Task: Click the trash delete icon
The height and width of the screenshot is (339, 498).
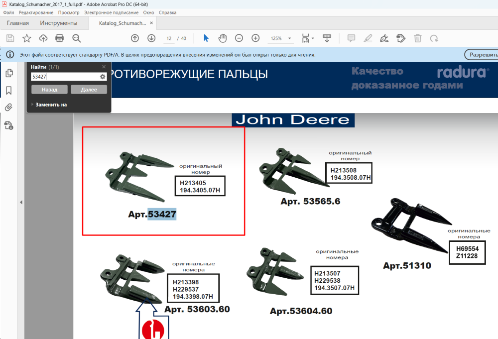Action: tap(418, 38)
